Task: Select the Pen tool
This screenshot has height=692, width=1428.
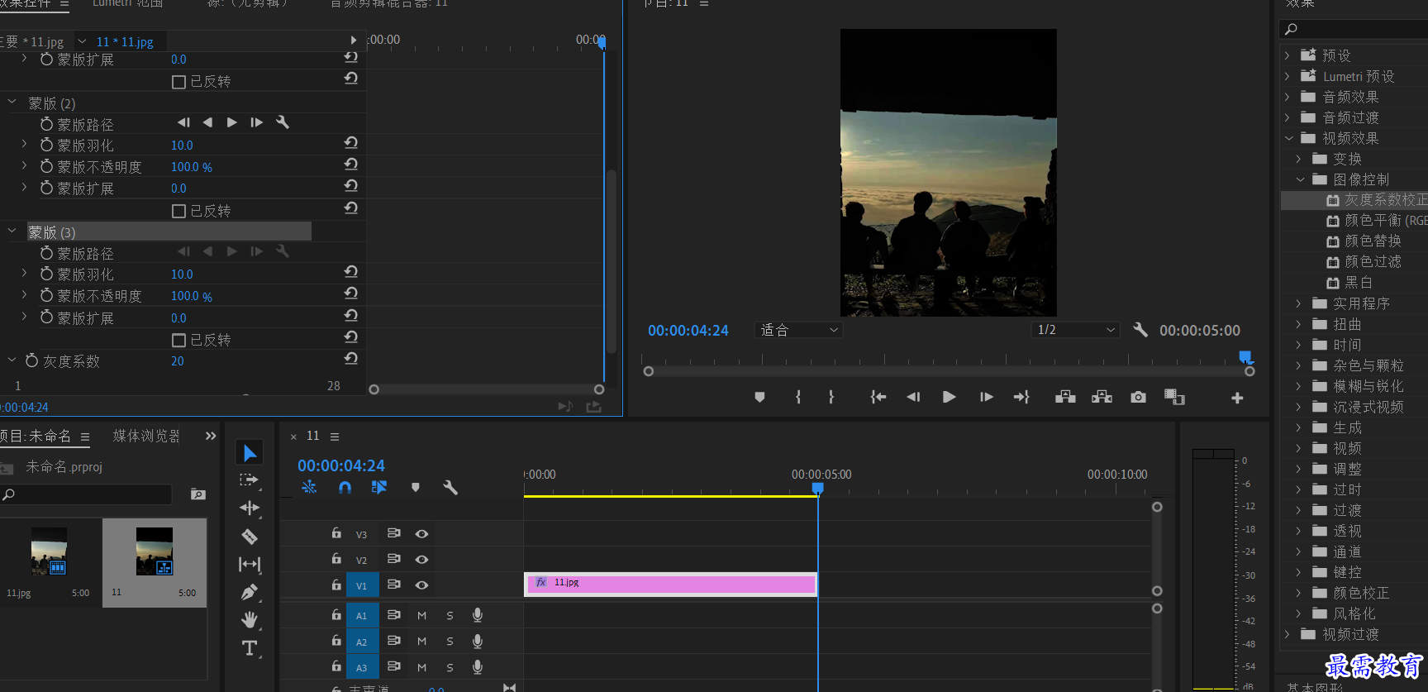Action: 250,592
